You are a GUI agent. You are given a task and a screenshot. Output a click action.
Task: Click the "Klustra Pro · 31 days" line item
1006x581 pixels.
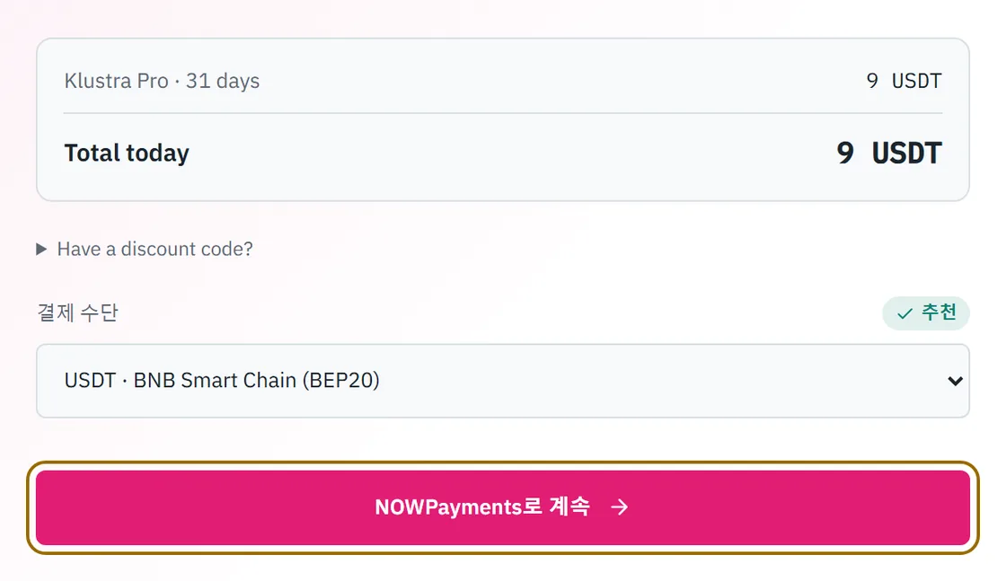162,81
